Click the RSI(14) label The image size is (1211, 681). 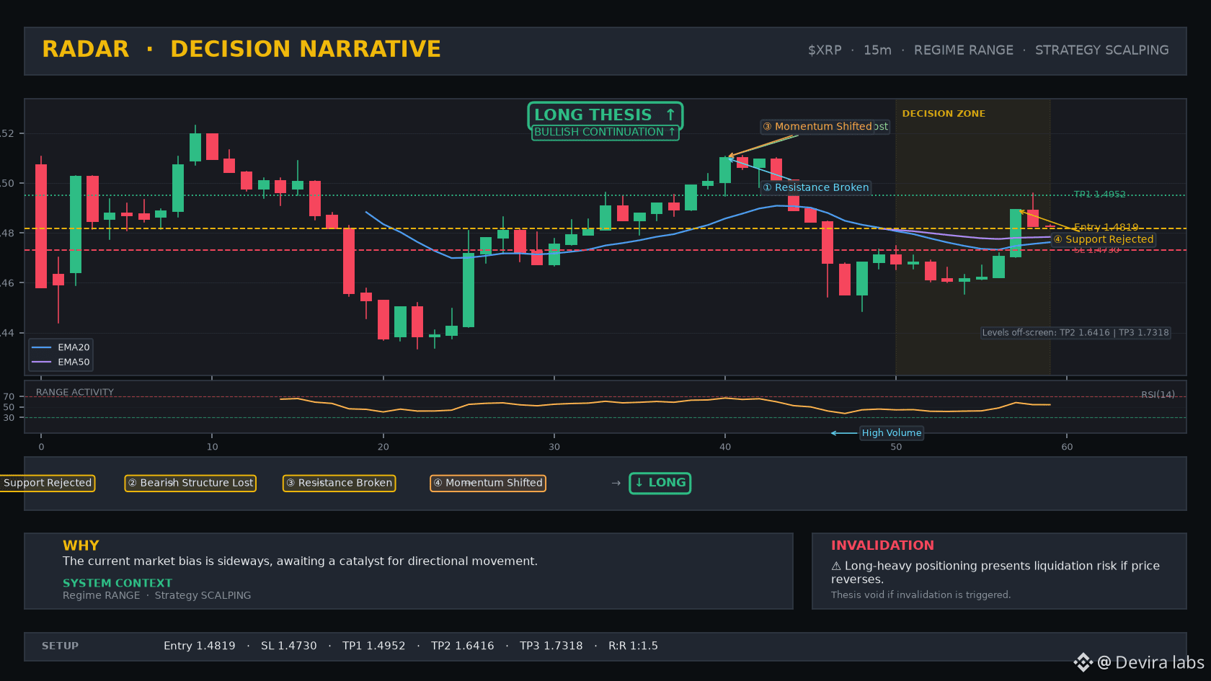(1158, 395)
